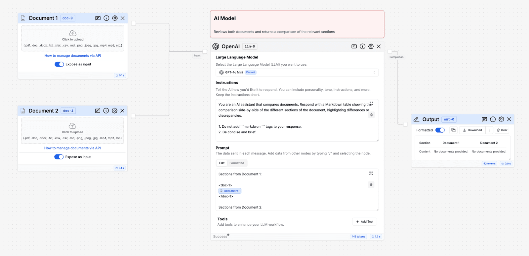Download the Output result

point(472,130)
